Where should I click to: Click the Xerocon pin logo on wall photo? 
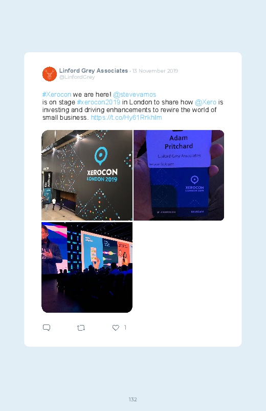[101, 156]
